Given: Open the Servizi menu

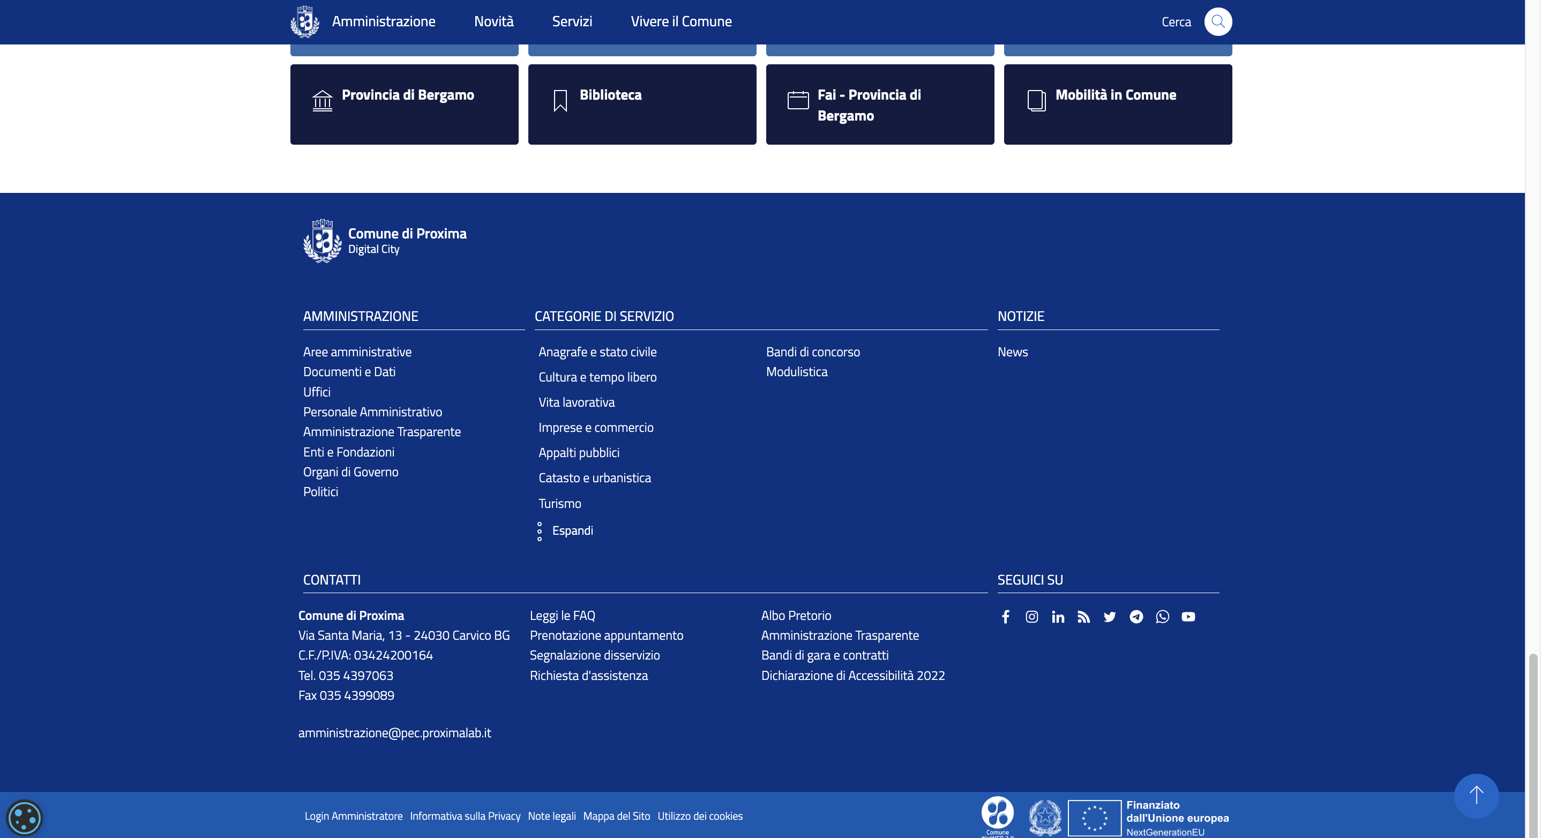Looking at the screenshot, I should click(572, 21).
